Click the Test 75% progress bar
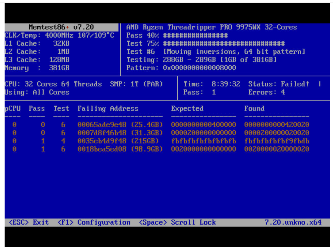The image size is (333, 248). click(224, 43)
